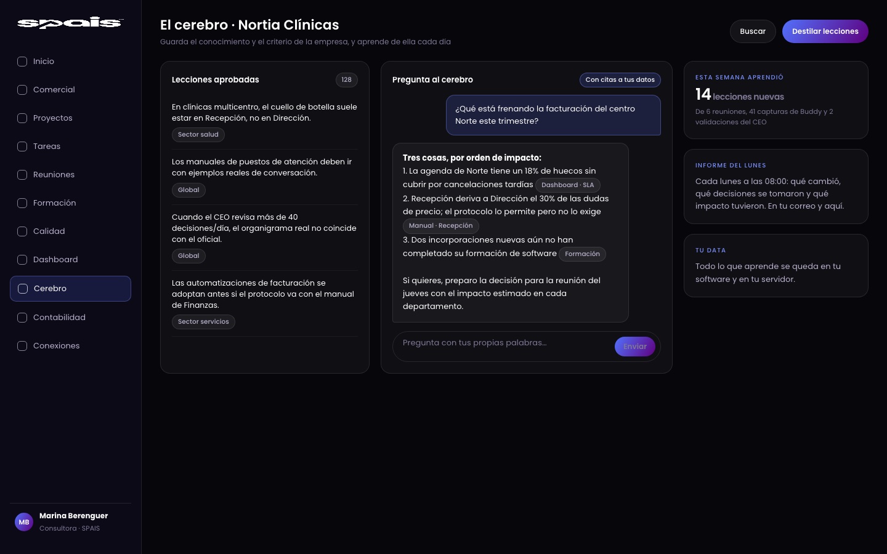The height and width of the screenshot is (554, 887).
Task: Click the square icon beside Tareas
Action: pyautogui.click(x=22, y=147)
